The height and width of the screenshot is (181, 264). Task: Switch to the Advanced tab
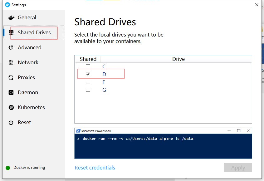pos(34,47)
